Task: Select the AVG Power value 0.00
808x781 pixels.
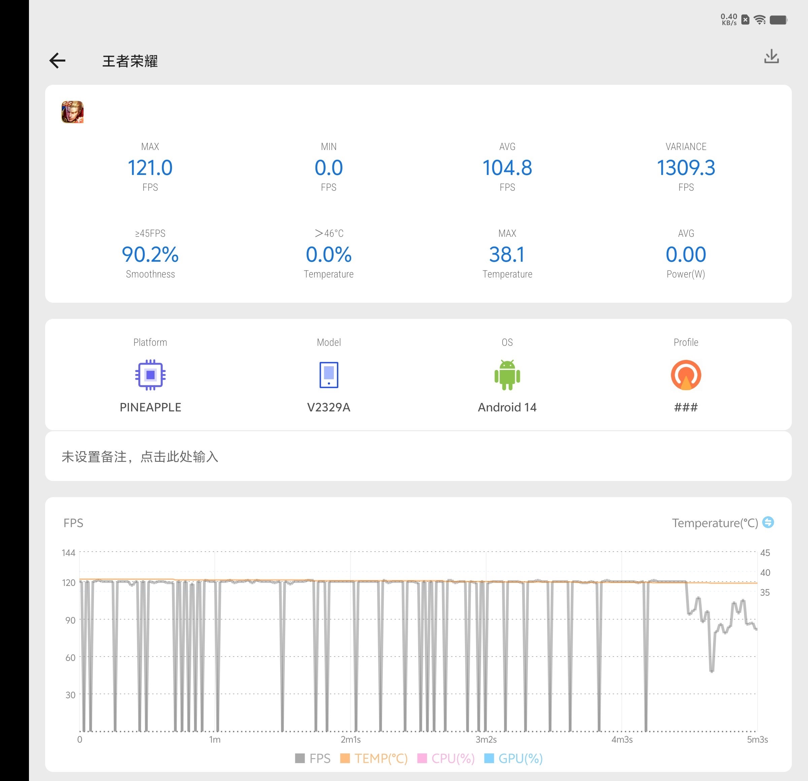Action: pyautogui.click(x=686, y=254)
